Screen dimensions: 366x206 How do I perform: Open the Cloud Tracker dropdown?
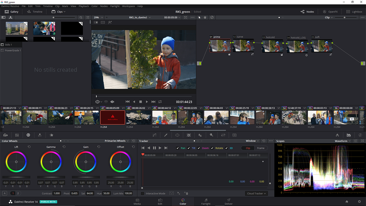[x=256, y=194]
